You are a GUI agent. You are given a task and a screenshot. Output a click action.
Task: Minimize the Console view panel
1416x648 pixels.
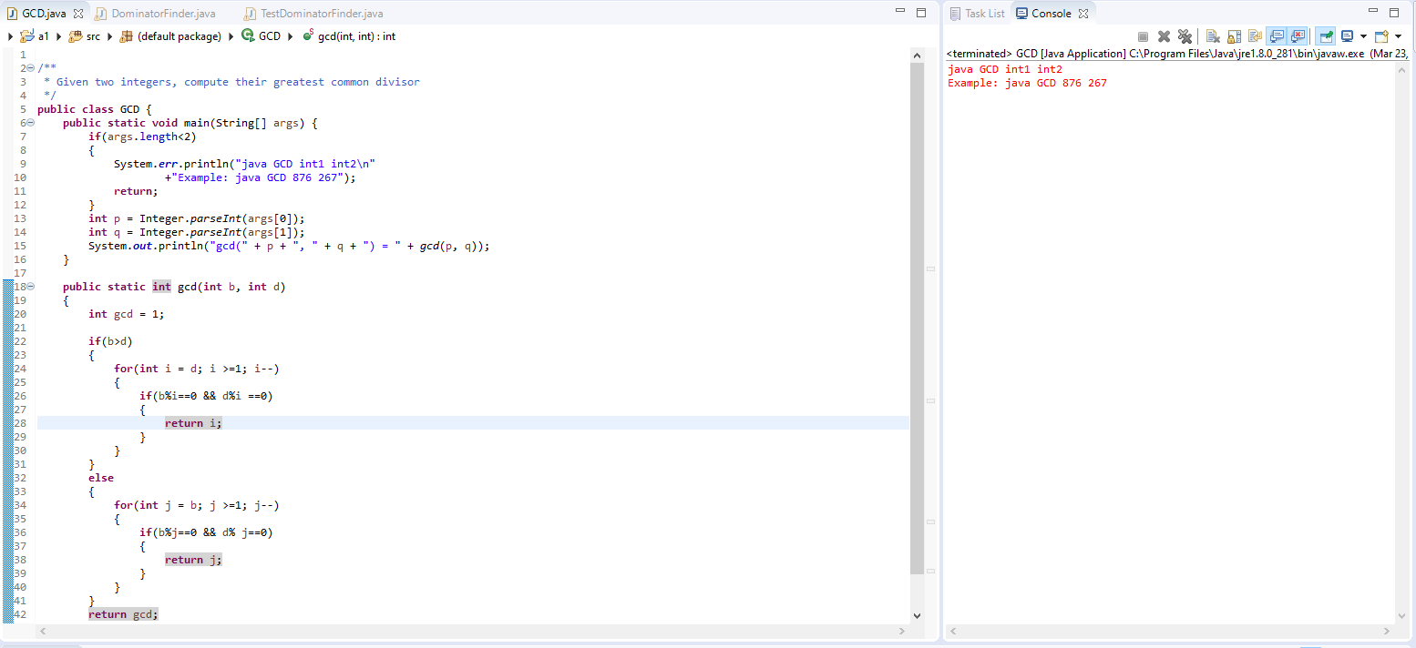(1373, 12)
